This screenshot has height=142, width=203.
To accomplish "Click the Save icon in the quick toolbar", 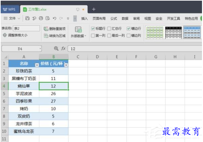I will point(27,18).
